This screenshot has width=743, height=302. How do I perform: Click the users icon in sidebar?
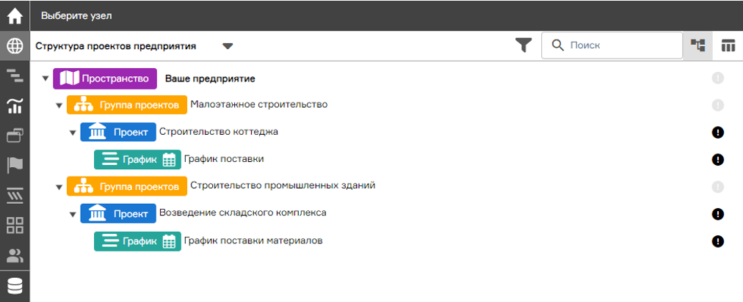(15, 256)
